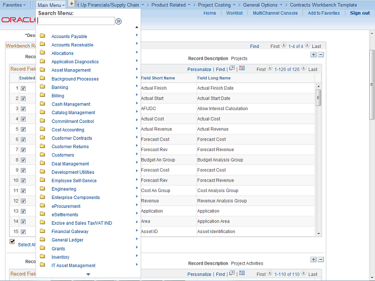This screenshot has height=281, width=375.
Task: Open MultiChannel Console link
Action: 275,13
